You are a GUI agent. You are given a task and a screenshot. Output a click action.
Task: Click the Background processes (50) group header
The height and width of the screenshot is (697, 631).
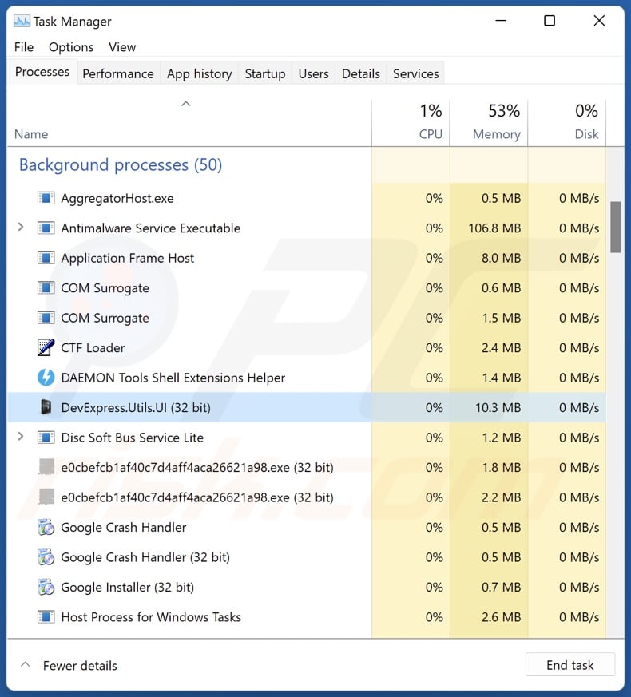121,165
